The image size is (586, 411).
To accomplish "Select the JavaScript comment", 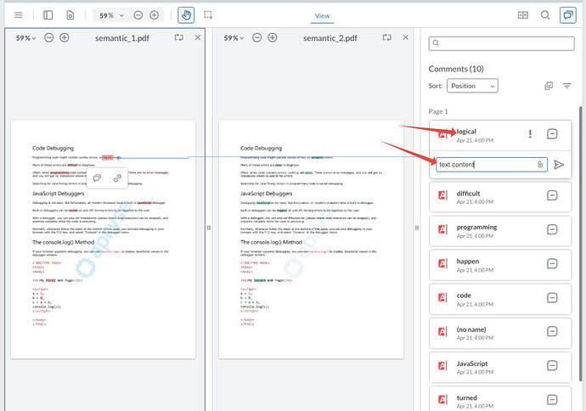I will pos(500,368).
